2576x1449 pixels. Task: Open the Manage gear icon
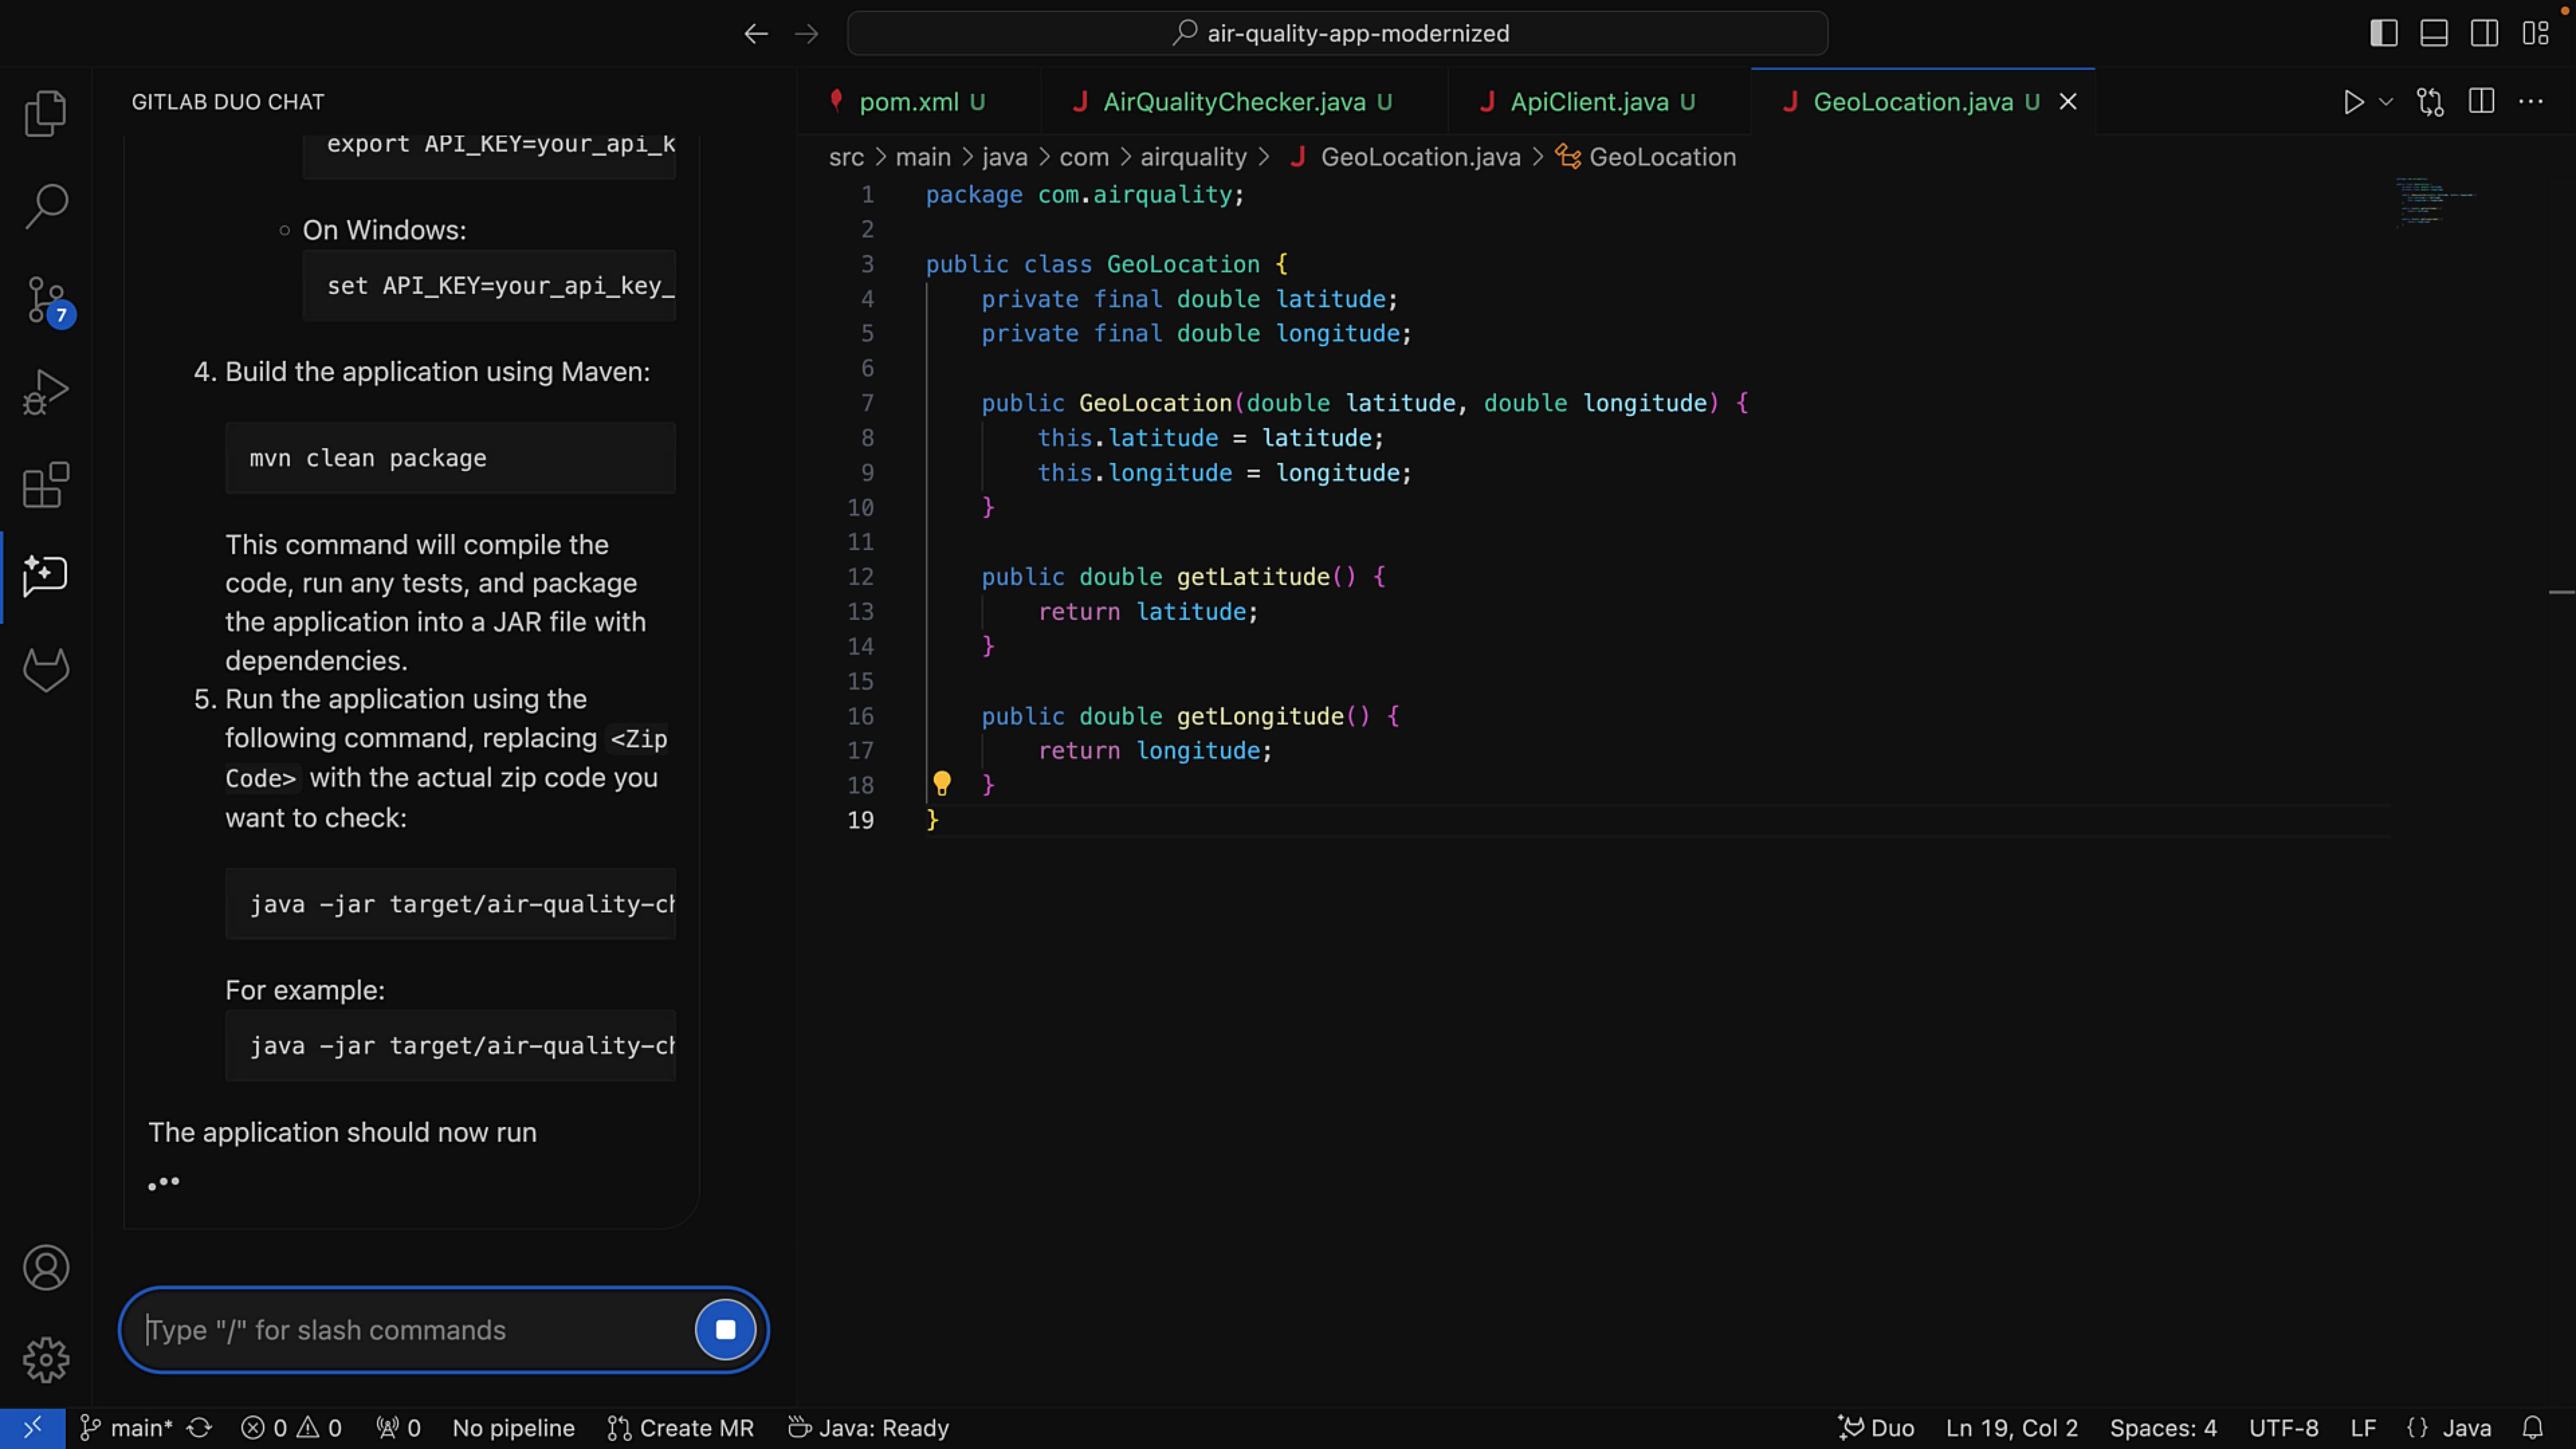(45, 1360)
